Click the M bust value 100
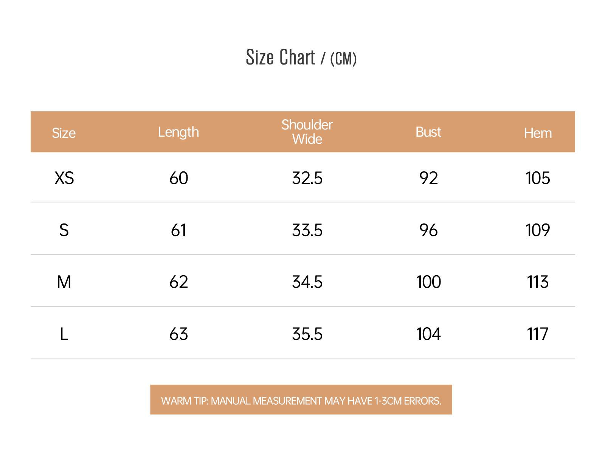 [x=428, y=282]
